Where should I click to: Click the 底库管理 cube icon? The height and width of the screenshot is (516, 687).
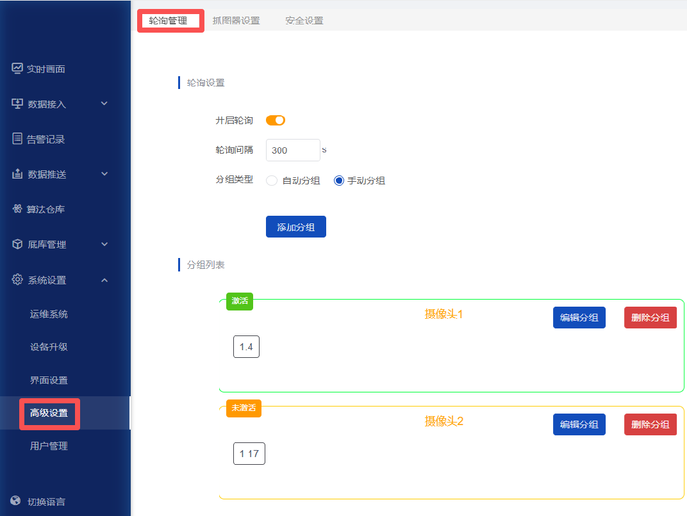coord(17,245)
